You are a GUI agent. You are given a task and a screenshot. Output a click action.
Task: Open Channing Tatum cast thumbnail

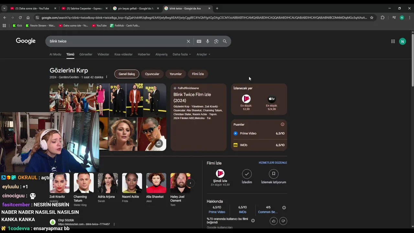83,183
